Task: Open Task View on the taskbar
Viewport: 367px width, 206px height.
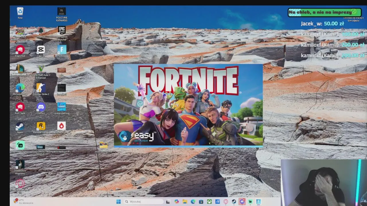Action: (x=168, y=201)
